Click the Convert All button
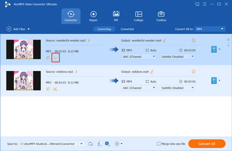Image resolution: width=232 pixels, height=151 pixels. pos(207,144)
